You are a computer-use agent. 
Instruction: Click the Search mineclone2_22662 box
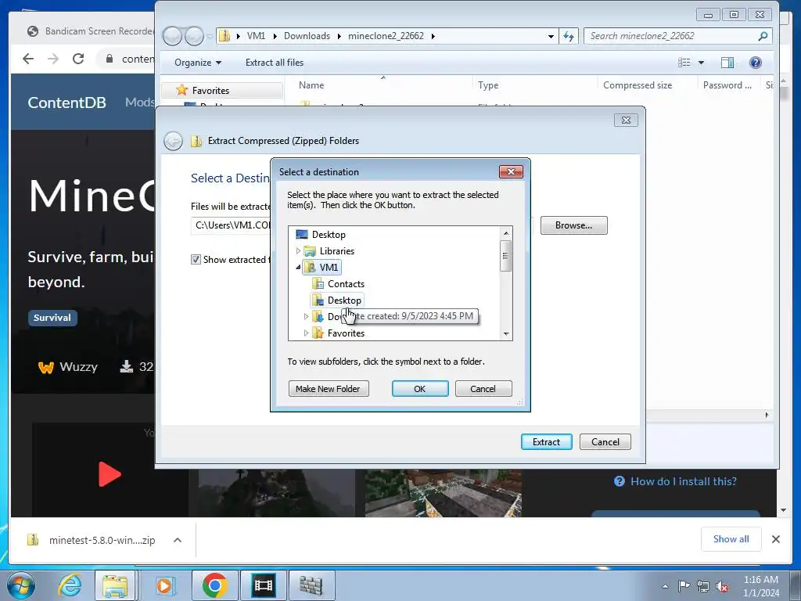(x=677, y=36)
